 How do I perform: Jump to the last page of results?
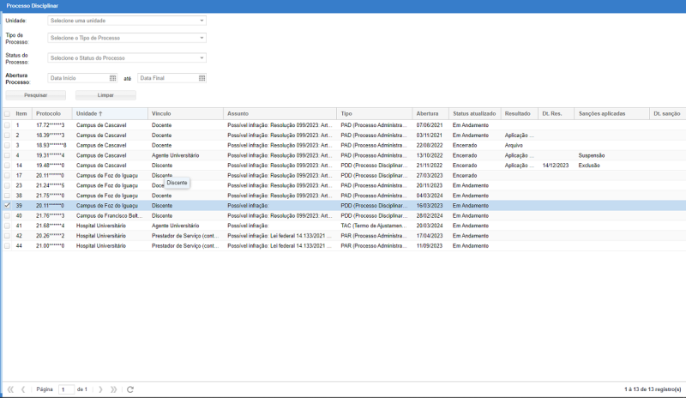114,389
